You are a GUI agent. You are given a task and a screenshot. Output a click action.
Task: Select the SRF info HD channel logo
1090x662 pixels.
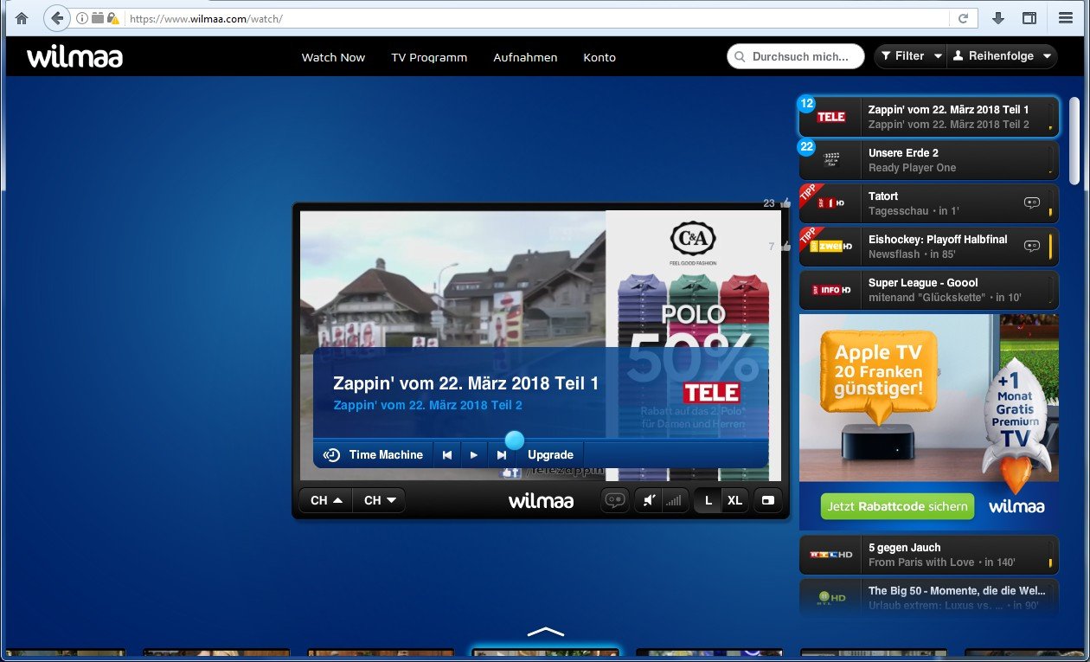(831, 290)
